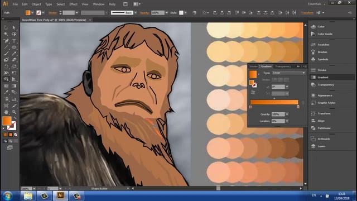Select the Selection (black arrow) tool

tap(6, 27)
